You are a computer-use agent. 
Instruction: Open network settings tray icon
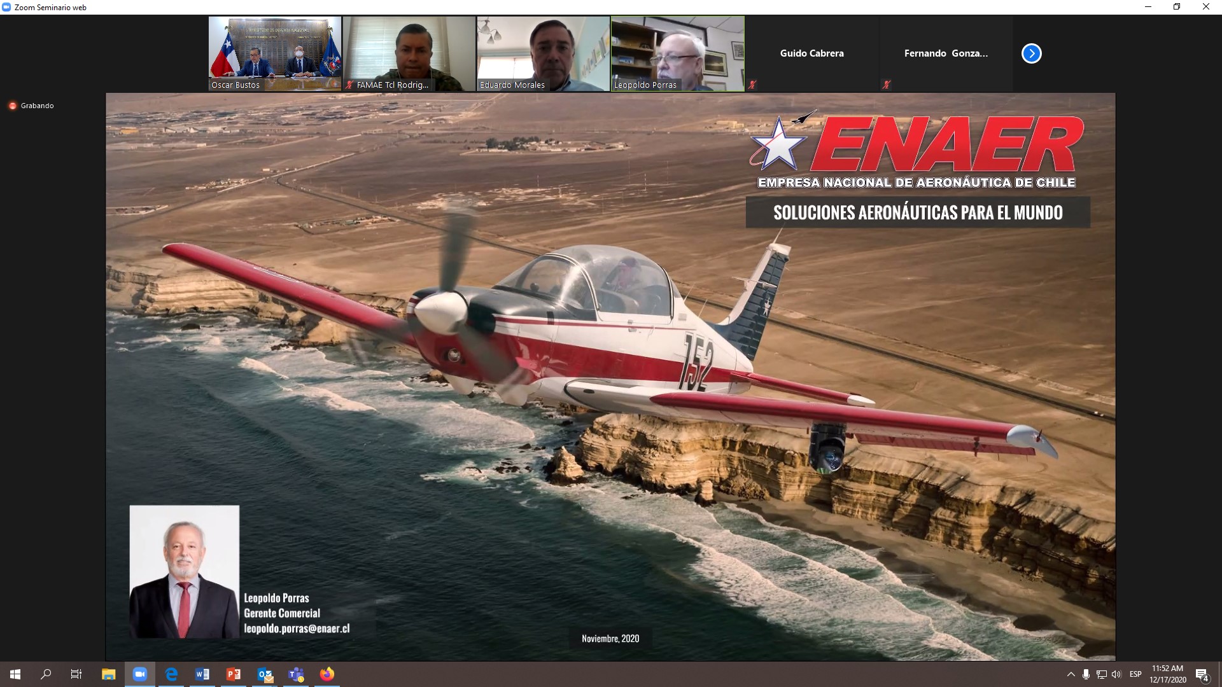(1102, 674)
